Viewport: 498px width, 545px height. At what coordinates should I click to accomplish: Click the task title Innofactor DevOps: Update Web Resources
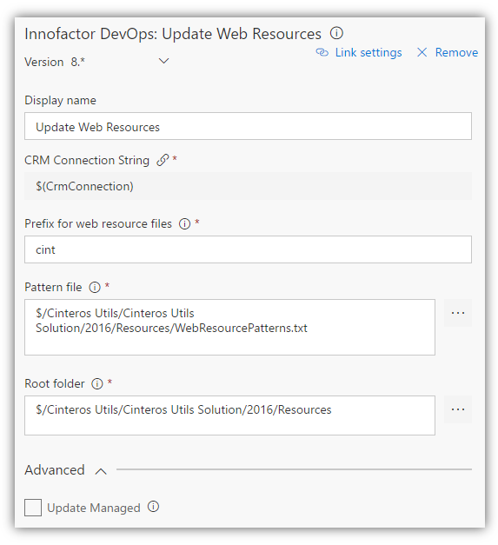[173, 34]
